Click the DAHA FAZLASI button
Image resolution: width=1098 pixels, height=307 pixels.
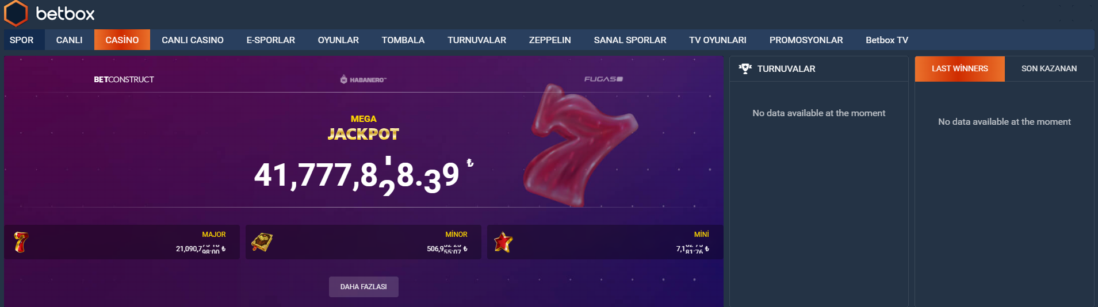coord(364,287)
